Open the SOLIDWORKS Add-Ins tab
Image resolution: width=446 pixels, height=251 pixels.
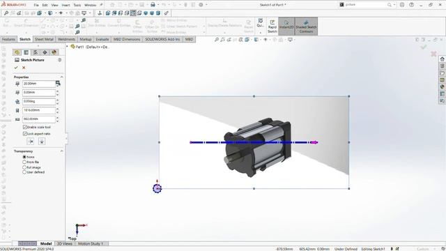[x=162, y=39]
